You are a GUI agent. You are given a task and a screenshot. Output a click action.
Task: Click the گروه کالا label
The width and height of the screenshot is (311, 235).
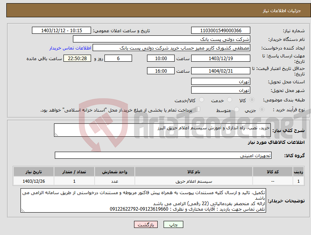coord(294,156)
